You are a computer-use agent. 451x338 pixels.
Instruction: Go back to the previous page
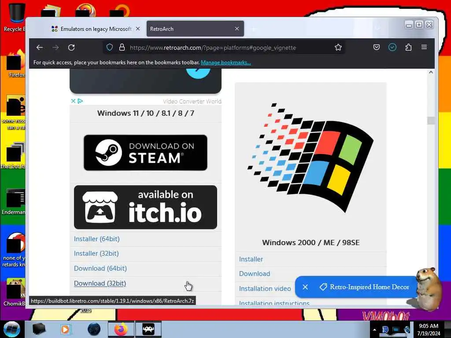pyautogui.click(x=39, y=48)
